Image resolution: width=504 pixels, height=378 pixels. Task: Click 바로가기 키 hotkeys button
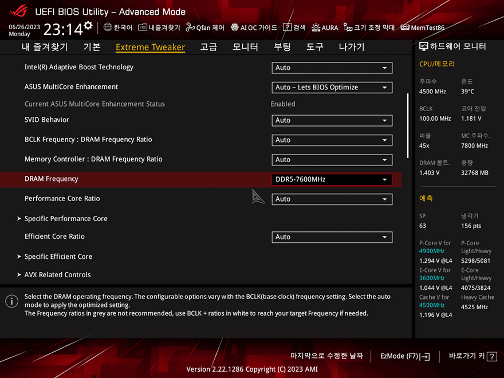pyautogui.click(x=473, y=356)
